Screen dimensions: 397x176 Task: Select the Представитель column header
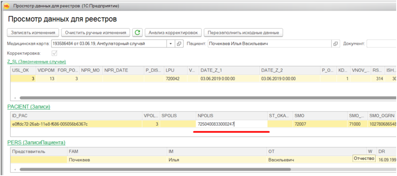point(39,151)
